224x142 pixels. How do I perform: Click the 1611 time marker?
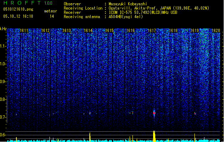pyautogui.click(x=24, y=31)
